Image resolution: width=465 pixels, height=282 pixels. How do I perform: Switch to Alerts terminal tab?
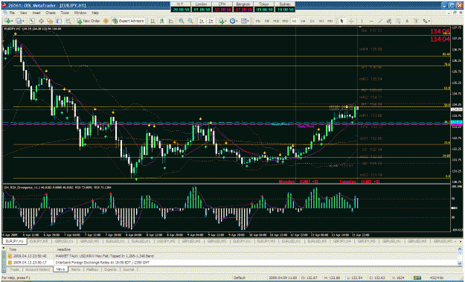[x=76, y=269]
